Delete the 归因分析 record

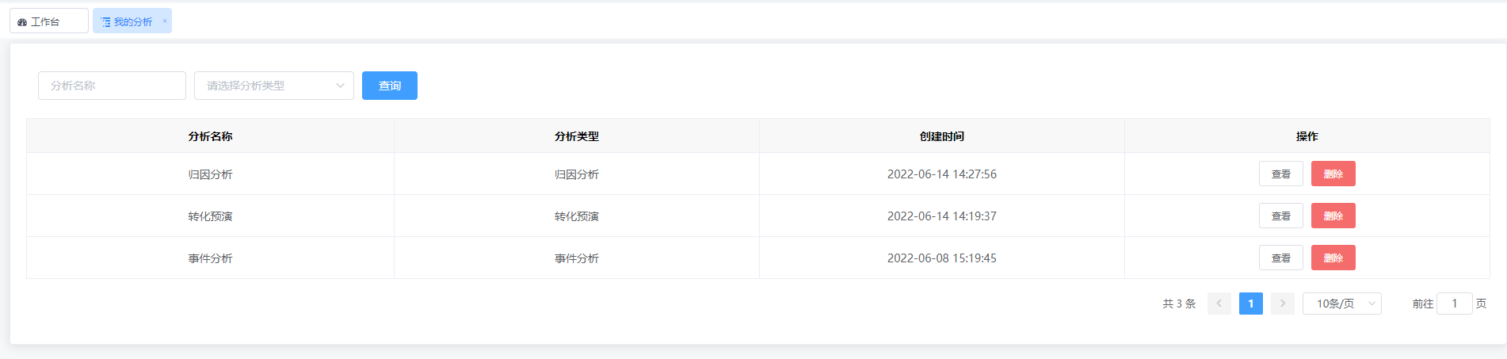tap(1333, 174)
